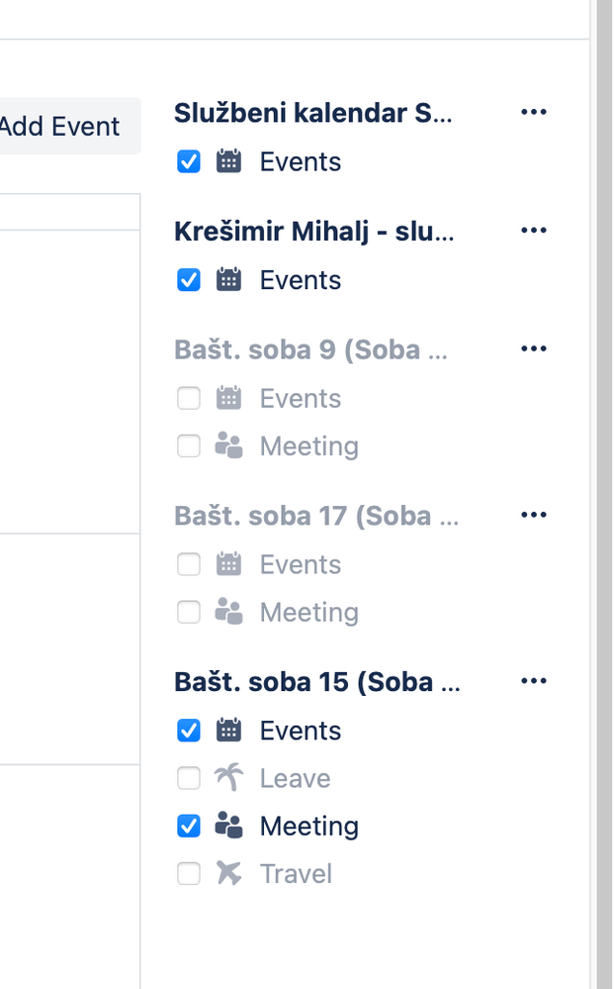Viewport: 614px width, 989px height.
Task: Click the calendar icon beside Krešimir Mihalj's Events
Action: tap(228, 279)
